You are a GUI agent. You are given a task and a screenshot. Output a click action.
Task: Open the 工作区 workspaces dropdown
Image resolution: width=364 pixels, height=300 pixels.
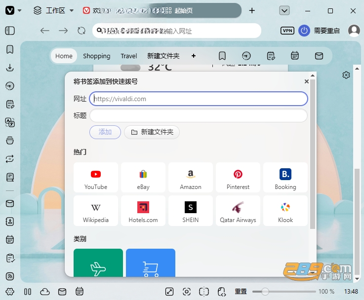pyautogui.click(x=54, y=10)
